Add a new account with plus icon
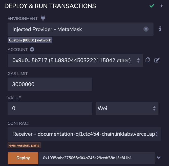Viewport: 169px width, 166px height. tap(32, 50)
